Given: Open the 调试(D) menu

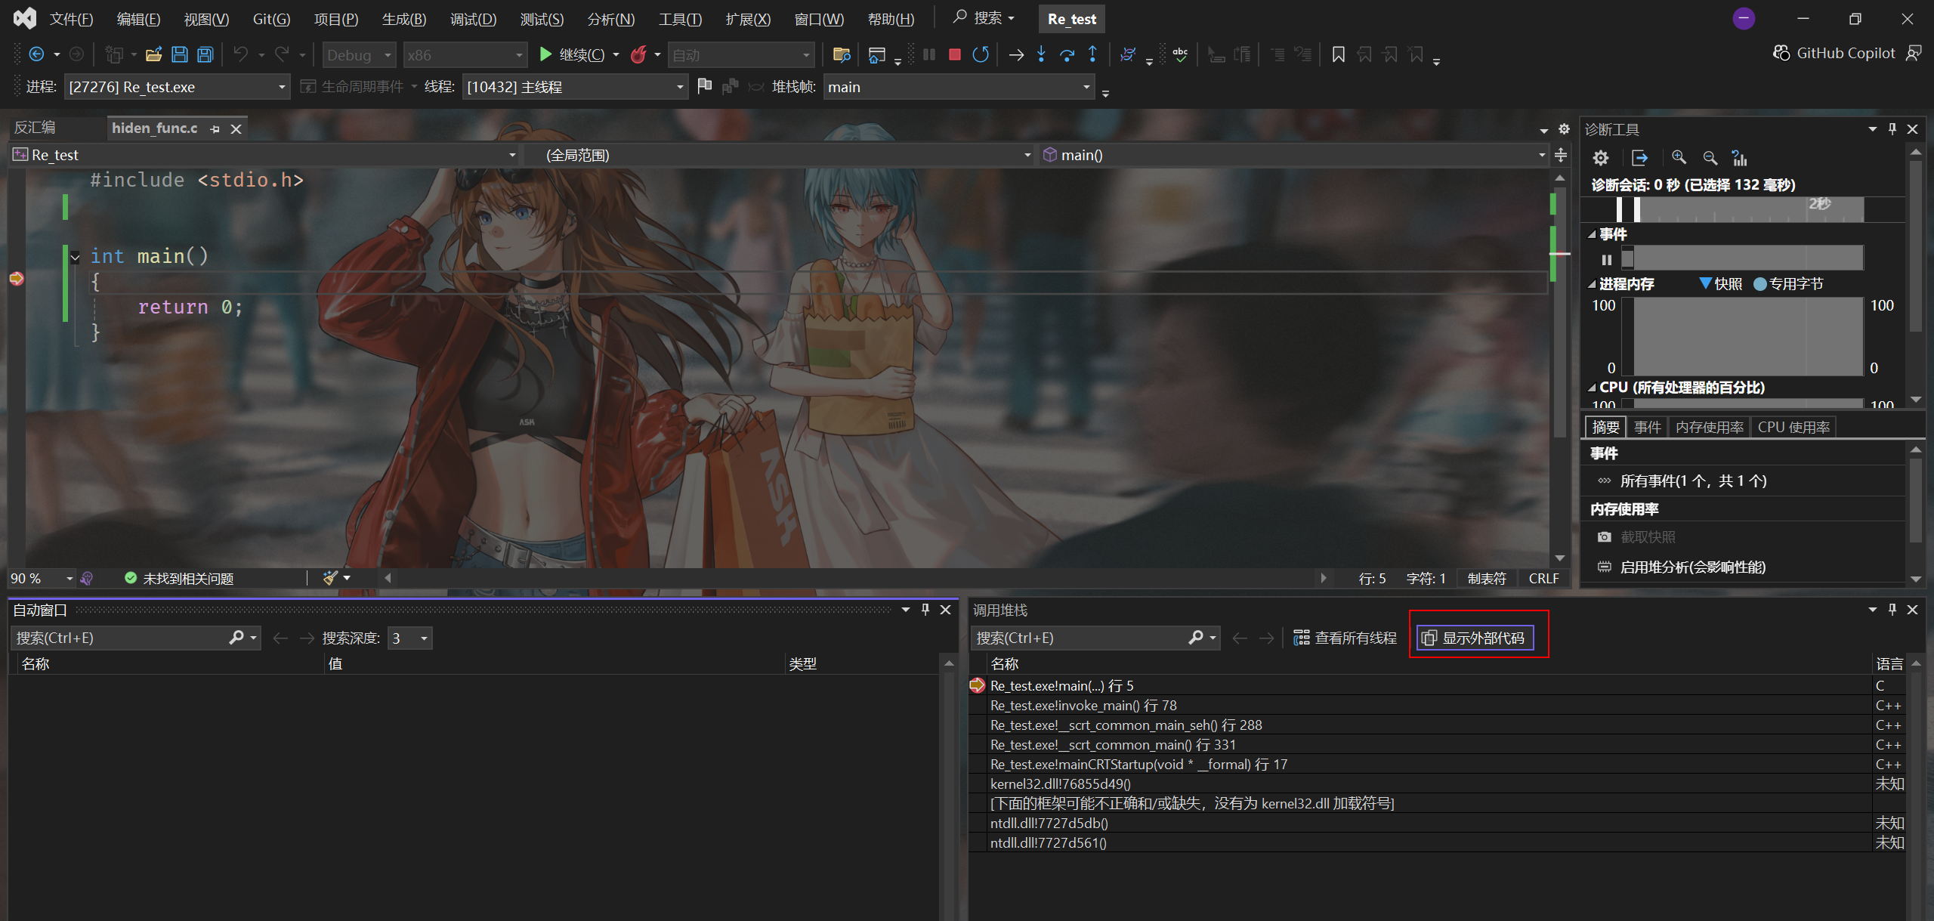Looking at the screenshot, I should click(x=473, y=19).
